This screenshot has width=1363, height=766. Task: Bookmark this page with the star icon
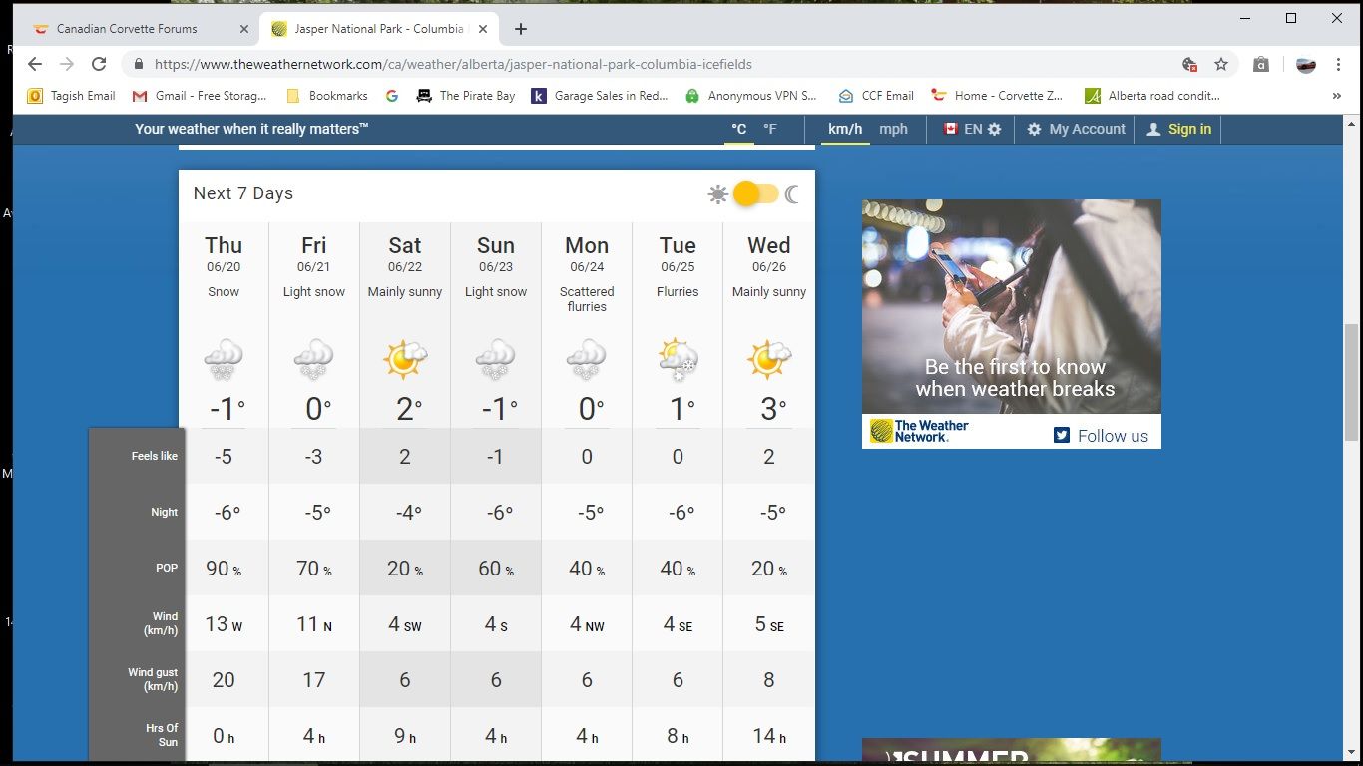(x=1221, y=64)
